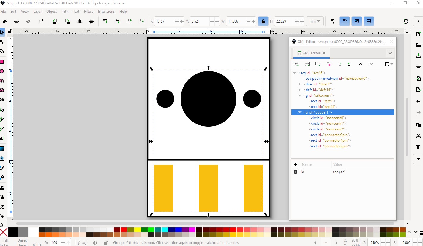Raise selection to top icon
This screenshot has height=246, width=423.
pyautogui.click(x=105, y=21)
